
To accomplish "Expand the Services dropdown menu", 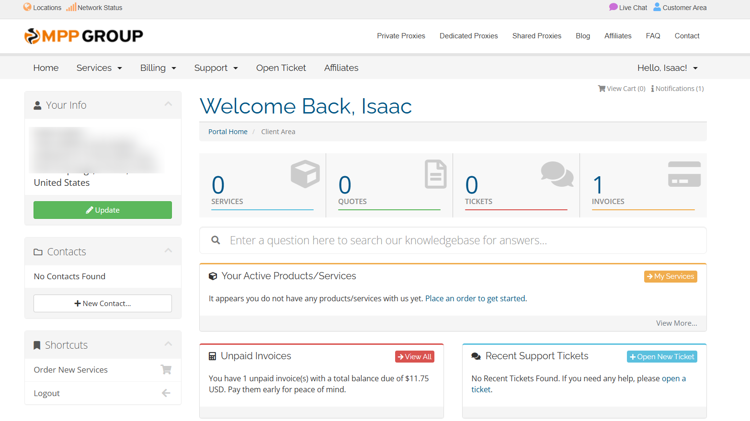I will coord(99,68).
